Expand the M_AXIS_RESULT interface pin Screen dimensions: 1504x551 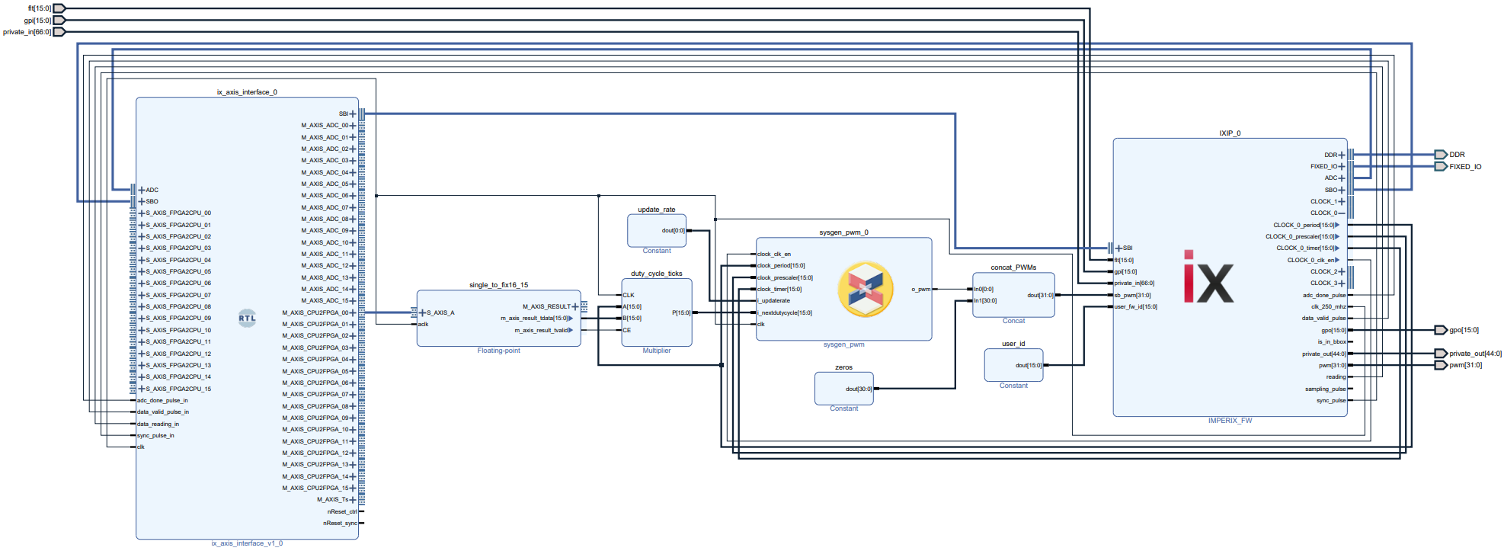(x=575, y=306)
